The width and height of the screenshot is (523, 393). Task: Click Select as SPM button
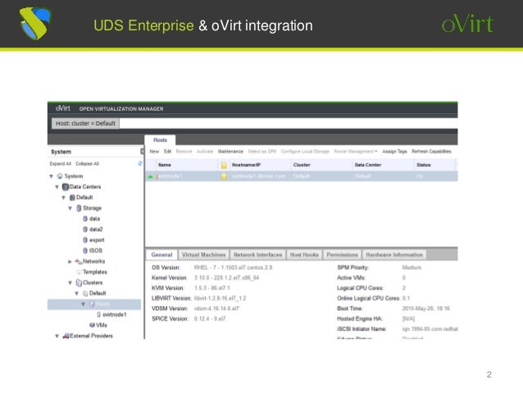(x=262, y=151)
